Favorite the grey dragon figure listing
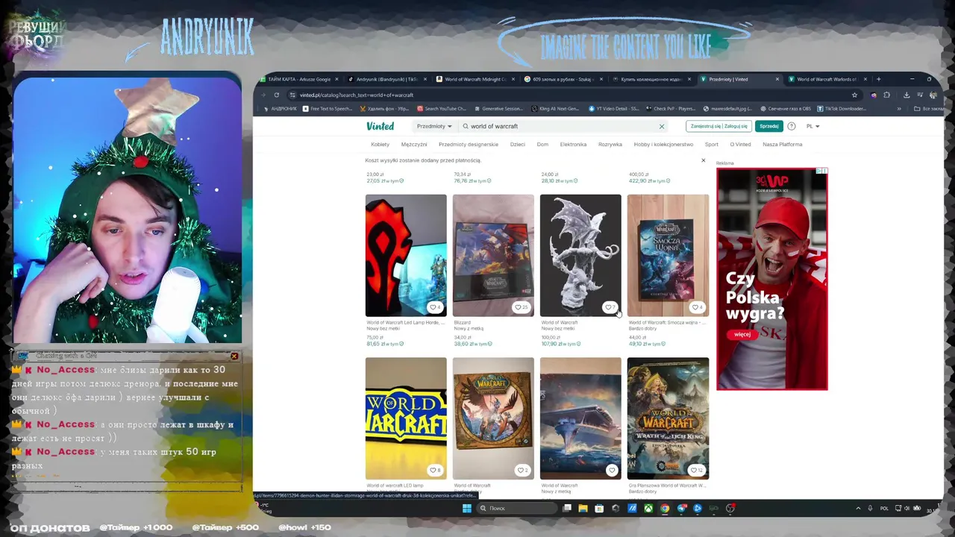This screenshot has width=955, height=537. tap(610, 307)
